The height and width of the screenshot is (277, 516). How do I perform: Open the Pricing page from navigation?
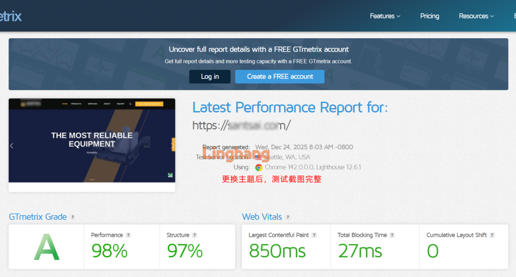click(x=429, y=16)
